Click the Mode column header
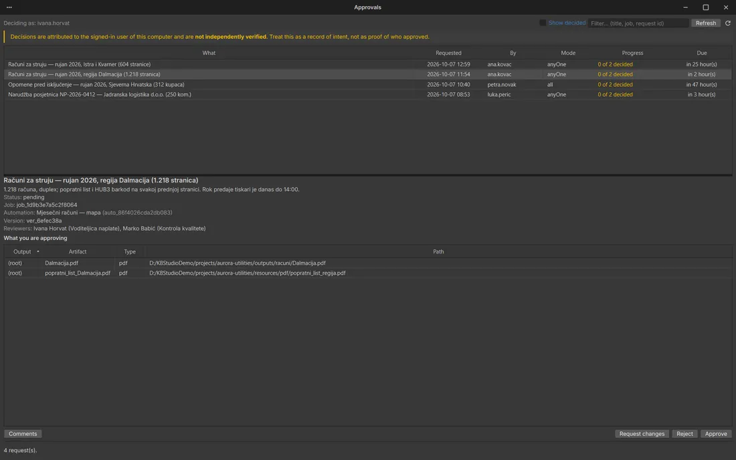Screen dimensions: 736x460 click(568, 53)
